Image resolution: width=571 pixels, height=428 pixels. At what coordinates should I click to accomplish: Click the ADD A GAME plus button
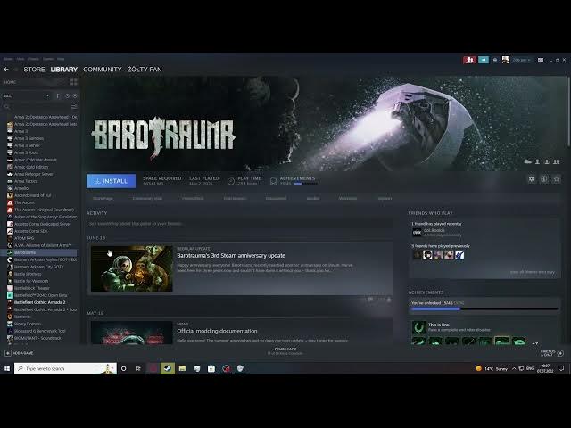click(8, 353)
